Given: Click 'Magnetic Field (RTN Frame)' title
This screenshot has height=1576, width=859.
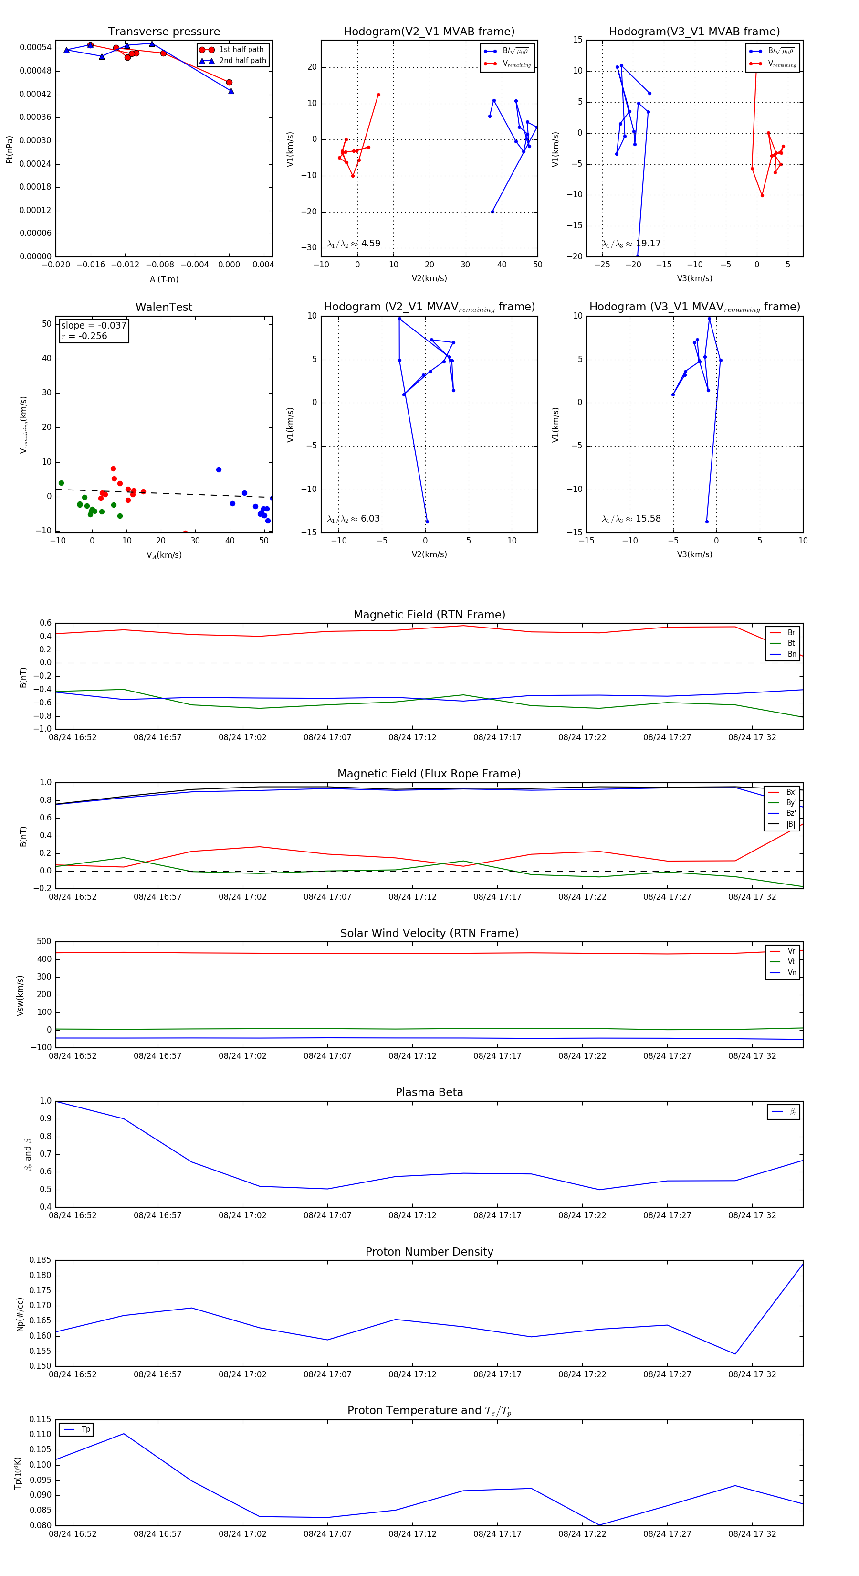Looking at the screenshot, I should [x=429, y=614].
